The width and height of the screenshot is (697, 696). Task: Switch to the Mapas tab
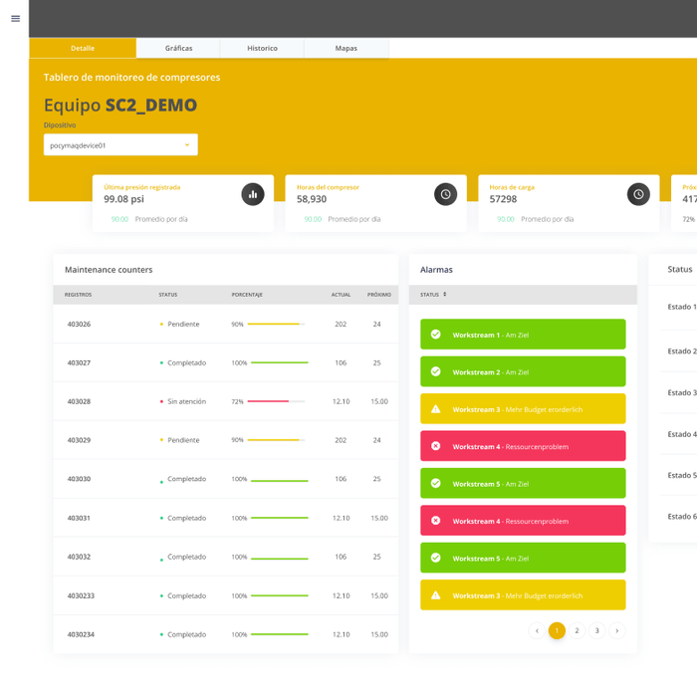pos(347,48)
